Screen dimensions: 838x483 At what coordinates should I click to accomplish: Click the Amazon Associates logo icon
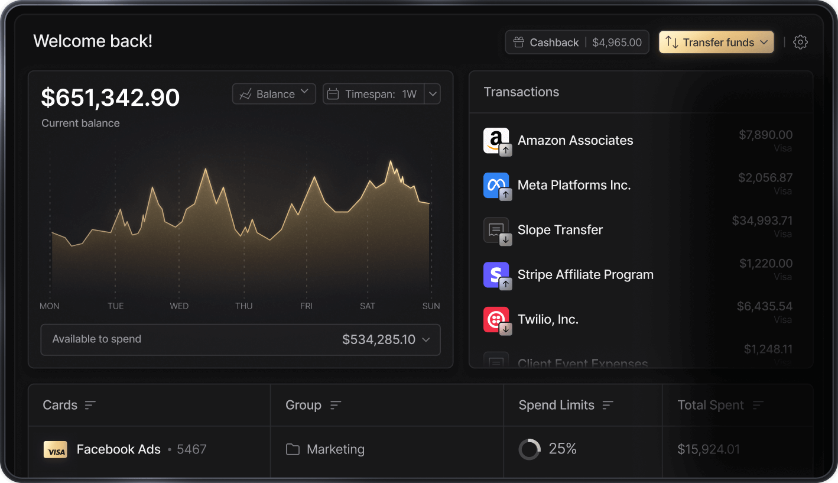click(496, 141)
